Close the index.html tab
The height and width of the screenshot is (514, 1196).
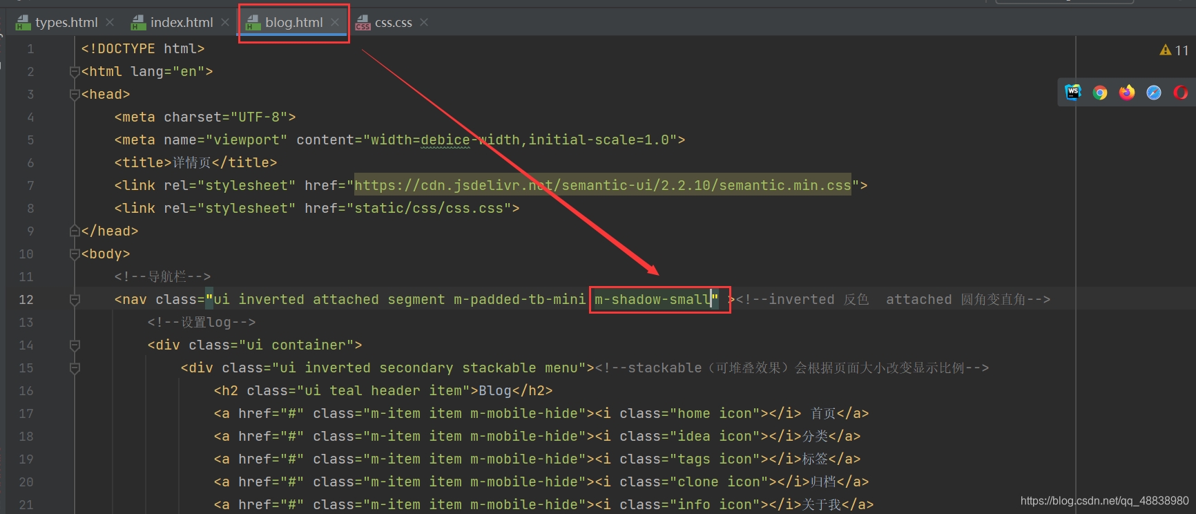[x=225, y=23]
